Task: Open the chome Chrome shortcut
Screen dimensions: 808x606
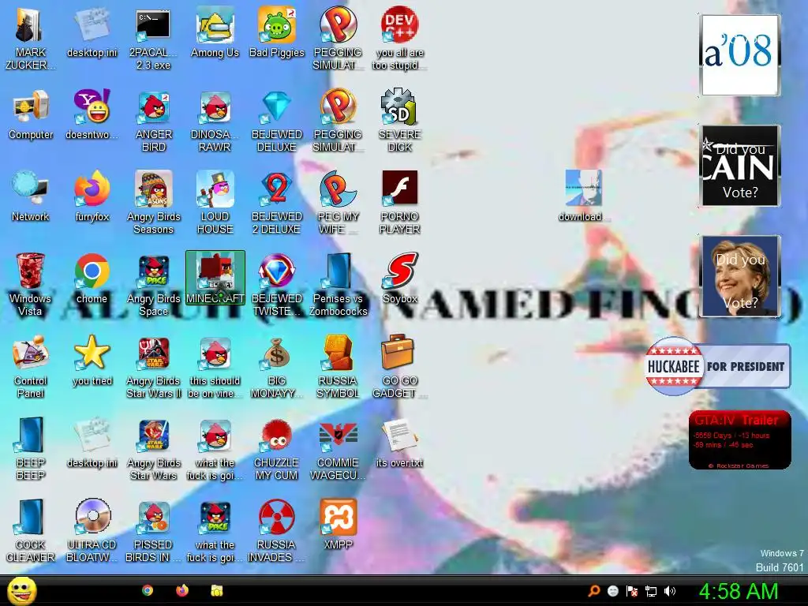Action: click(x=92, y=279)
